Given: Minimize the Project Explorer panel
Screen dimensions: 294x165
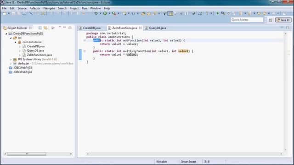Looking at the screenshot, I should point(65,27).
